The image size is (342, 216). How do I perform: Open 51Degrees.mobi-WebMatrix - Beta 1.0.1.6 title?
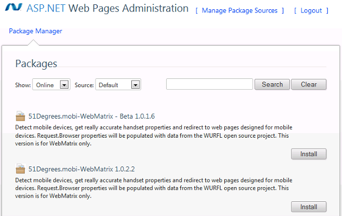[x=91, y=116]
